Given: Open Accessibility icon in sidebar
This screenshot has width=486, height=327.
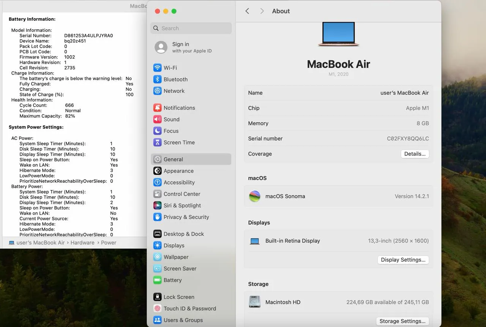Looking at the screenshot, I should pyautogui.click(x=157, y=182).
